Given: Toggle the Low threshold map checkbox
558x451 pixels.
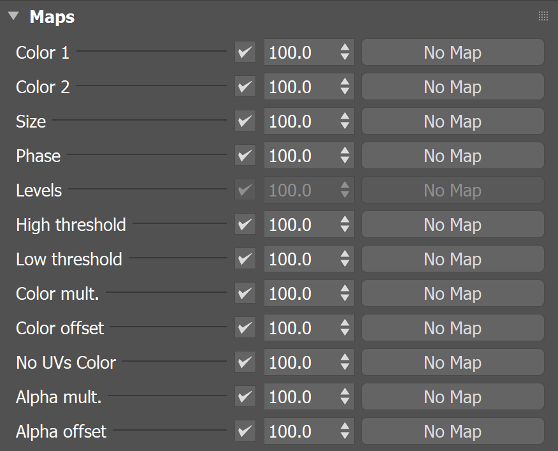Looking at the screenshot, I should [x=245, y=259].
